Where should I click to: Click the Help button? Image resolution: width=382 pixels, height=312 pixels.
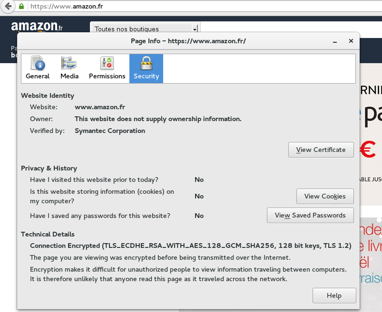coord(334,295)
